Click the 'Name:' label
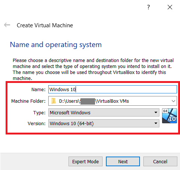 39,89
